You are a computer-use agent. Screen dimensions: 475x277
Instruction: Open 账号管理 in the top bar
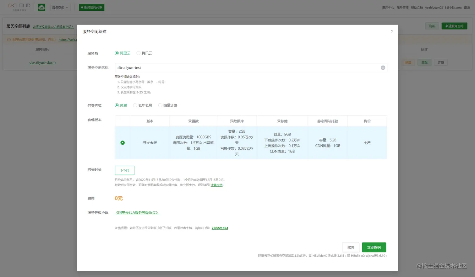pyautogui.click(x=402, y=8)
